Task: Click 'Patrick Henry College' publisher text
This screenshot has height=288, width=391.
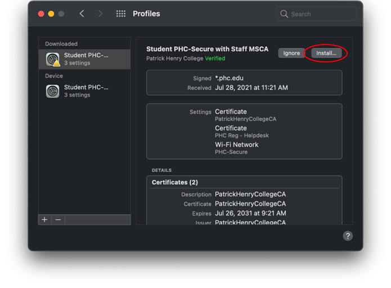Action: [174, 58]
